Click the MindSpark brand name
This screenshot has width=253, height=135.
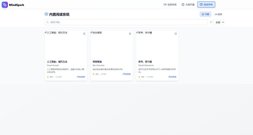(x=16, y=5)
